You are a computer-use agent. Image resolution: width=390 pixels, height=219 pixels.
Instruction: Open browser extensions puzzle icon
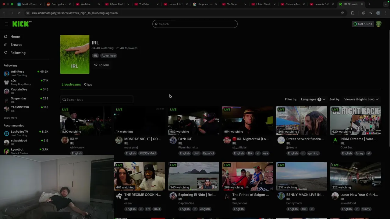tap(353, 13)
